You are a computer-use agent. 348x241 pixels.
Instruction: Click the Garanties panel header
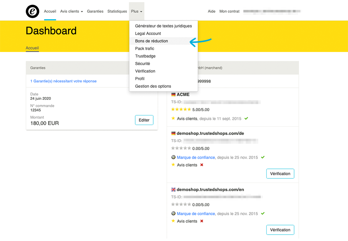click(77, 68)
